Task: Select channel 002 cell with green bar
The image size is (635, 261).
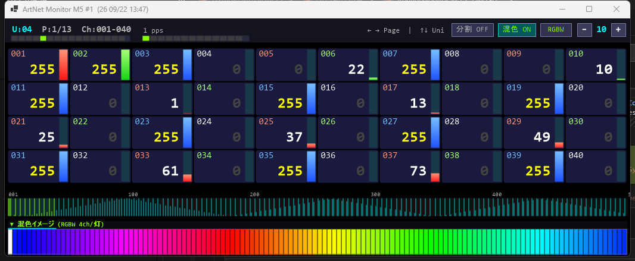Action: [x=101, y=65]
